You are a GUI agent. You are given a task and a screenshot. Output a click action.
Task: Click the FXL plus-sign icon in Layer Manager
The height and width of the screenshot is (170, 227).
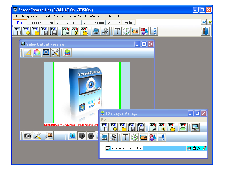pyautogui.click(x=113, y=127)
